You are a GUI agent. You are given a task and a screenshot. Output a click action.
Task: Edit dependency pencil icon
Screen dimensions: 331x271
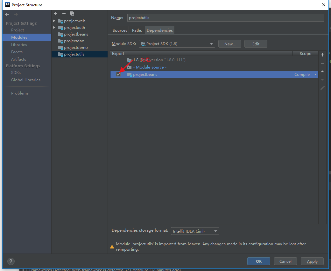[322, 88]
